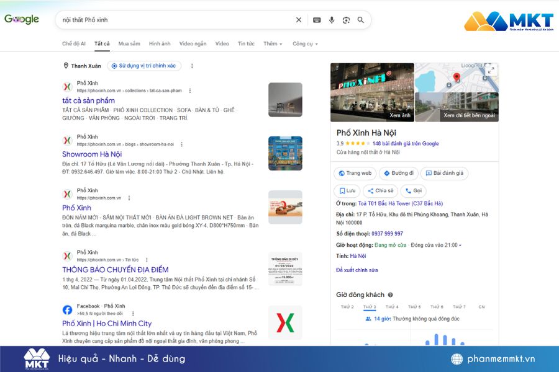Click MKT logo at top right
This screenshot has width=559, height=372.
(509, 21)
